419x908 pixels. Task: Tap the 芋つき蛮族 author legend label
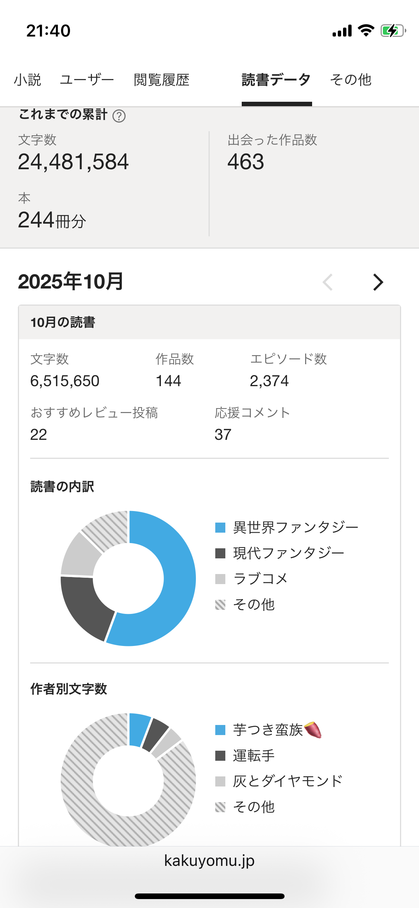(x=268, y=730)
